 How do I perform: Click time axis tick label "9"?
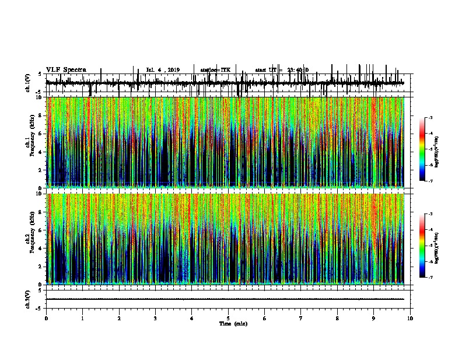pos(373,318)
